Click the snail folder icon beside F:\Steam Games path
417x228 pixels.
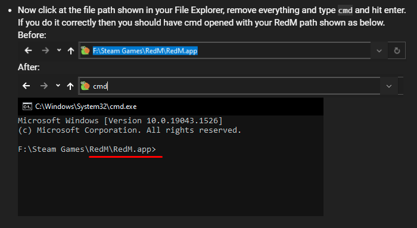point(85,51)
